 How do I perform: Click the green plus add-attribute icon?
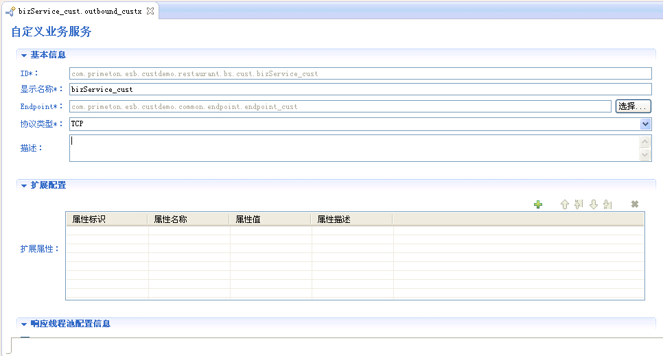[538, 204]
